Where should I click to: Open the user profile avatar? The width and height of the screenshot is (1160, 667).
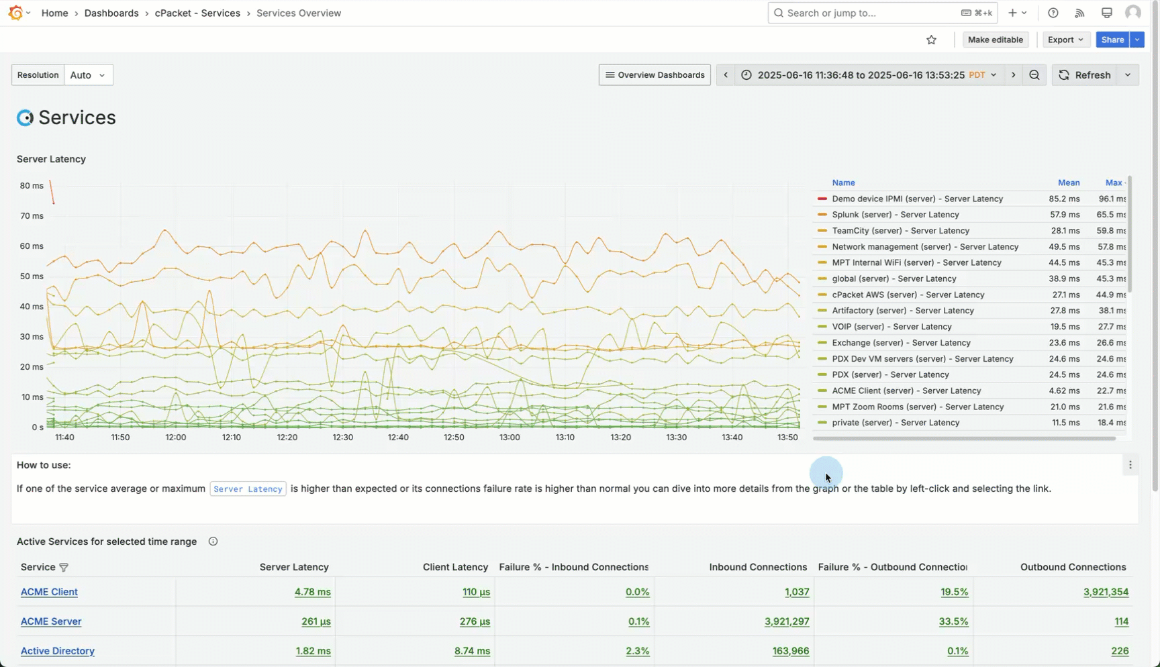click(x=1133, y=13)
